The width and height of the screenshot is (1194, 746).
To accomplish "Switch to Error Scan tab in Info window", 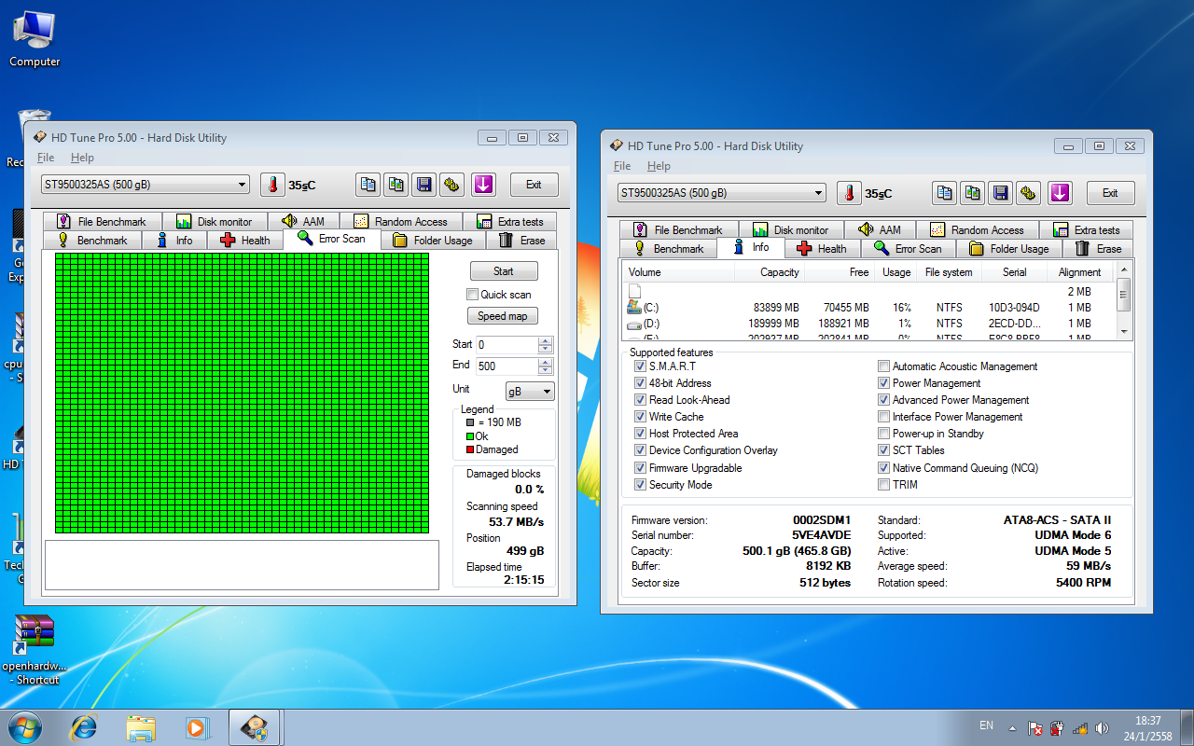I will (x=908, y=248).
